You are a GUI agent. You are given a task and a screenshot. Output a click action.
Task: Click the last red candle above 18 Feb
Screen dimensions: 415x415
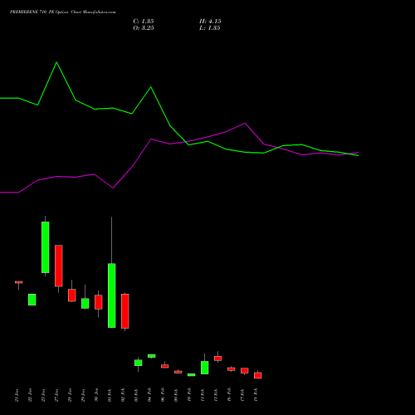click(x=258, y=375)
